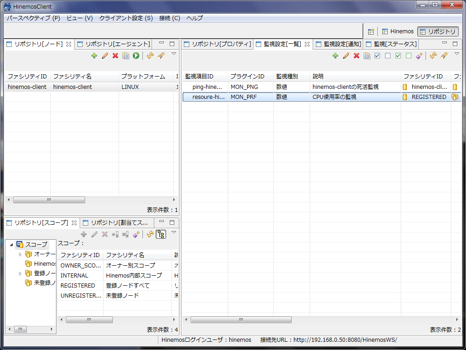Open the ヘルプ menu

click(195, 18)
